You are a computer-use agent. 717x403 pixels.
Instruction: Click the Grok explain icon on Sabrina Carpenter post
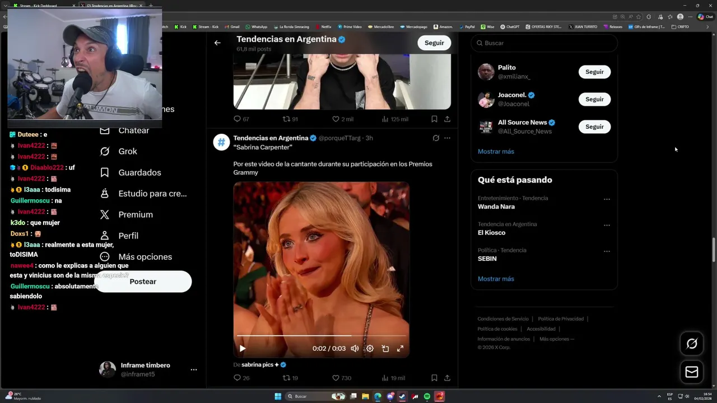[x=436, y=138]
